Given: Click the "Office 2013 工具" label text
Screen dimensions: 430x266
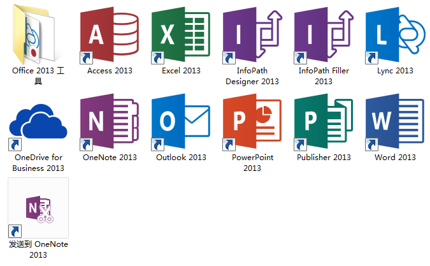Looking at the screenshot, I should (x=38, y=76).
